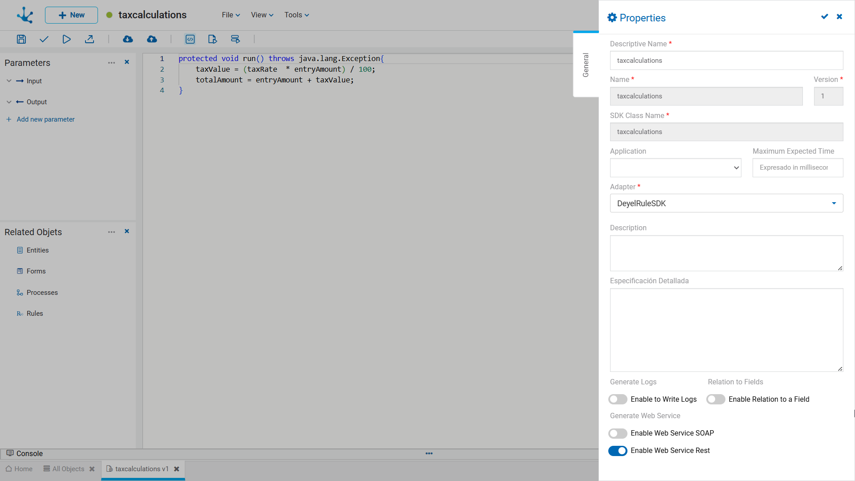Click the validate checkmark toolbar icon
Screen dimensions: 855x481
coord(44,39)
